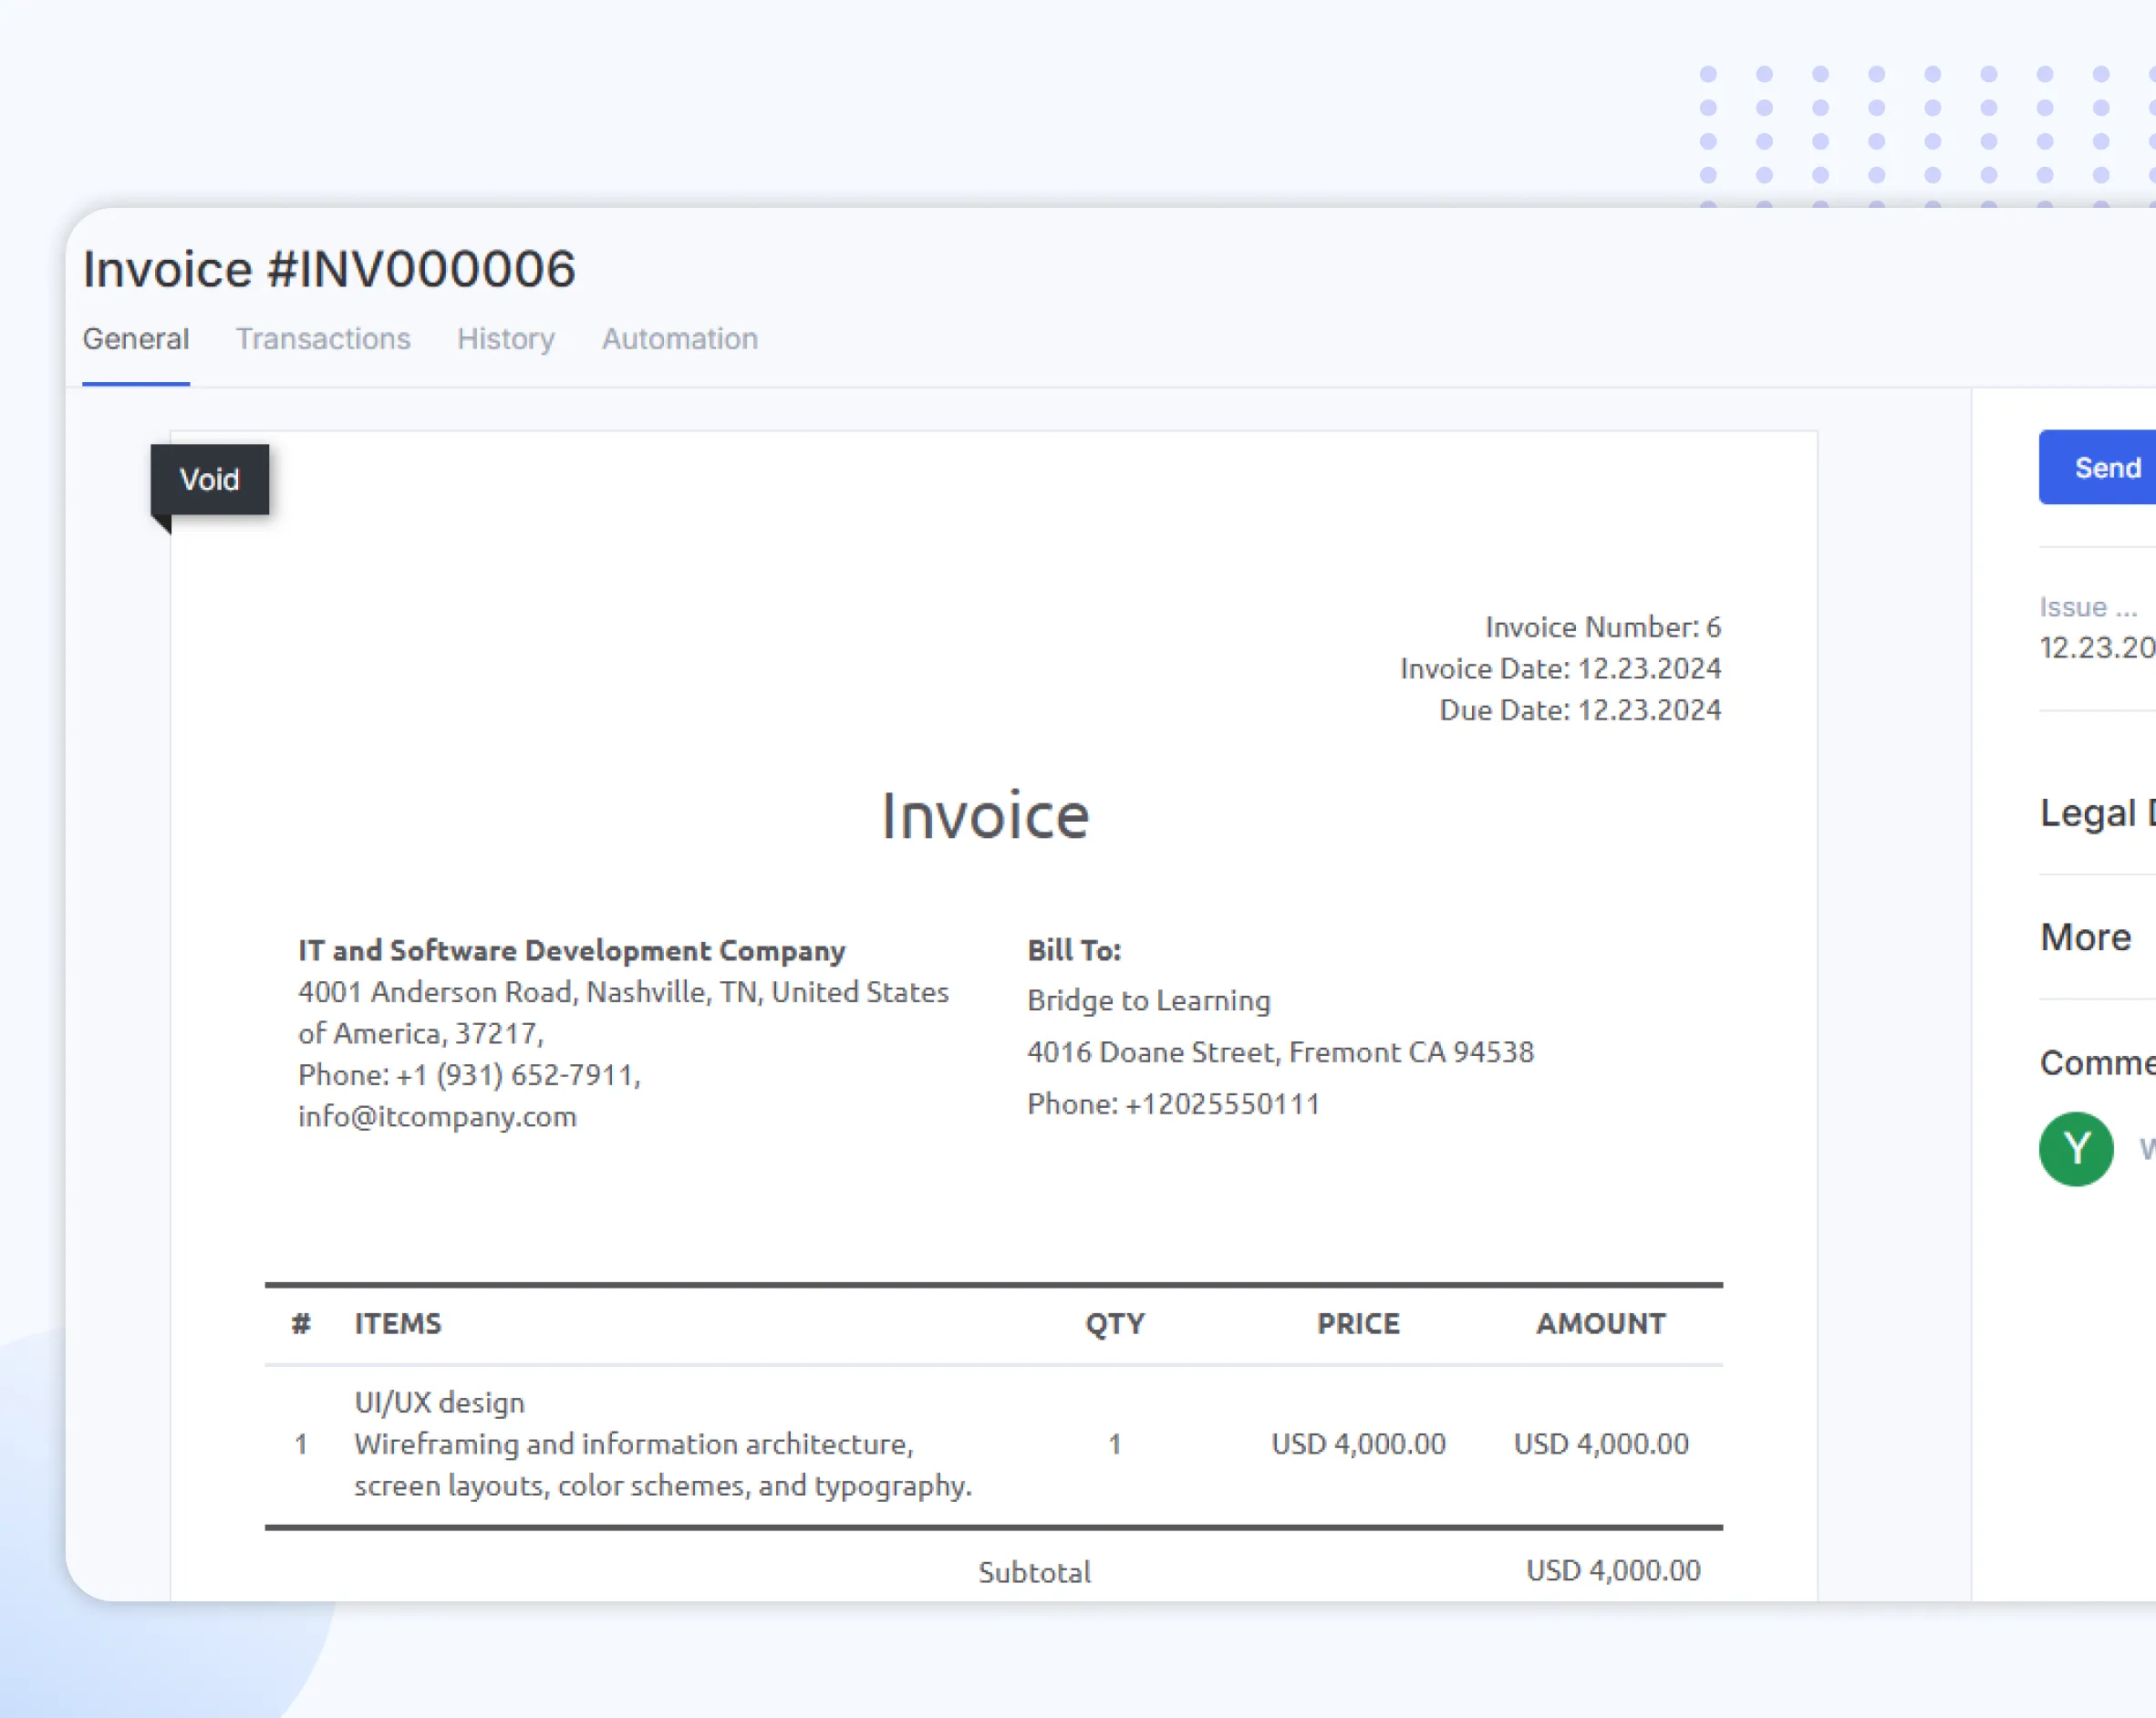Navigate to Transactions tab icon

click(x=323, y=338)
